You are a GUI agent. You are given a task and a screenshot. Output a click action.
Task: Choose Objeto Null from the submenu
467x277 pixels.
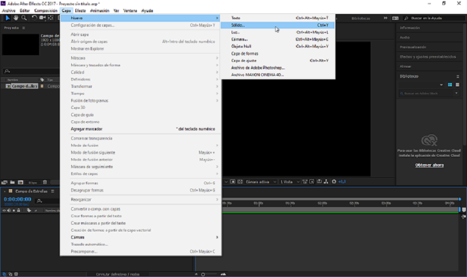[x=278, y=47]
